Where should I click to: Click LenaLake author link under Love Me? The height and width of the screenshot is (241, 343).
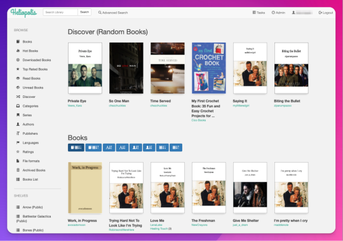coord(156,225)
